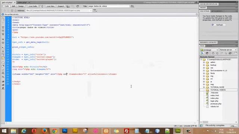239x134 pixels.
Task: Select the TUTORIAL-VIDEOS folder
Action: (x=218, y=90)
